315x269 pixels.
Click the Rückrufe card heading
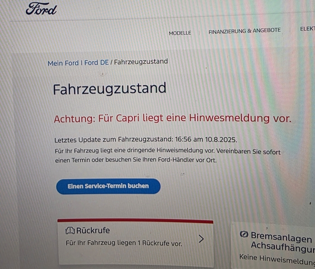[x=93, y=230]
